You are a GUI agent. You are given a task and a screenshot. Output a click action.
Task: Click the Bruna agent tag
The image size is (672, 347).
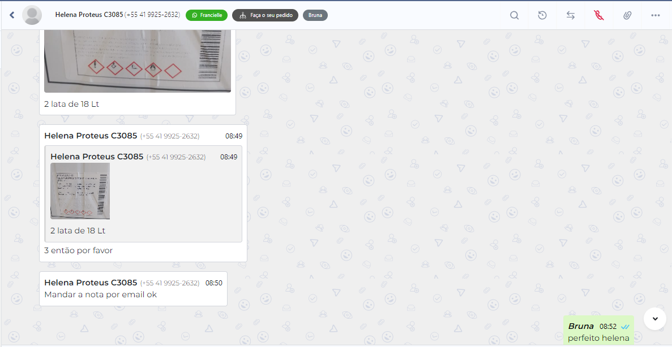click(x=315, y=15)
